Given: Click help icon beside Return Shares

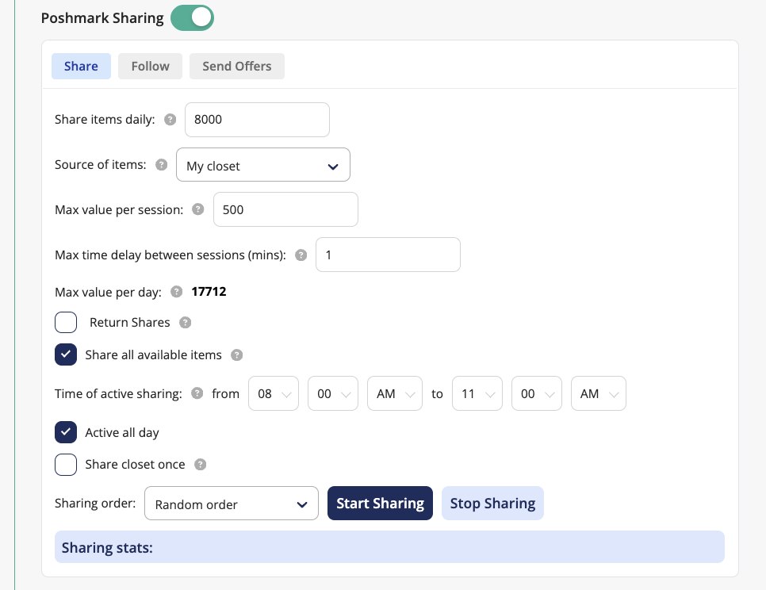Looking at the screenshot, I should 185,323.
